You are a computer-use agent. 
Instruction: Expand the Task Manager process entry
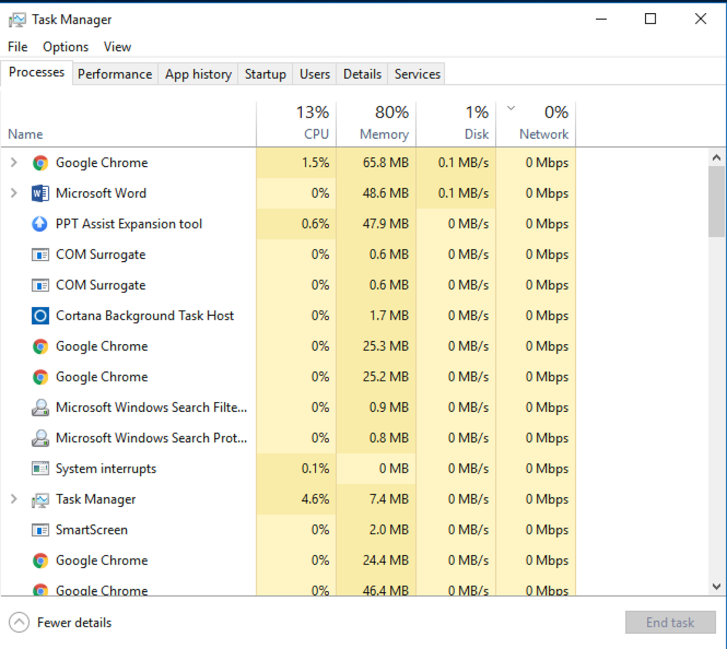tap(13, 499)
